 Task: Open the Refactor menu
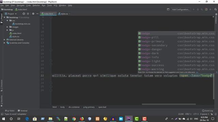pyautogui.click(x=36, y=5)
